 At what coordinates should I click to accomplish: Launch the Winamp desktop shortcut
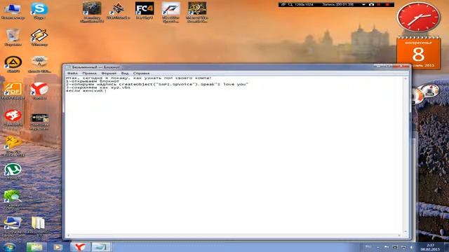coord(39,38)
